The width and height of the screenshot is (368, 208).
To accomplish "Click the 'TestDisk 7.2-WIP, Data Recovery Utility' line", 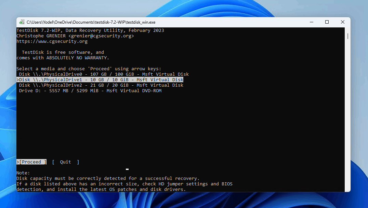I will (x=90, y=30).
